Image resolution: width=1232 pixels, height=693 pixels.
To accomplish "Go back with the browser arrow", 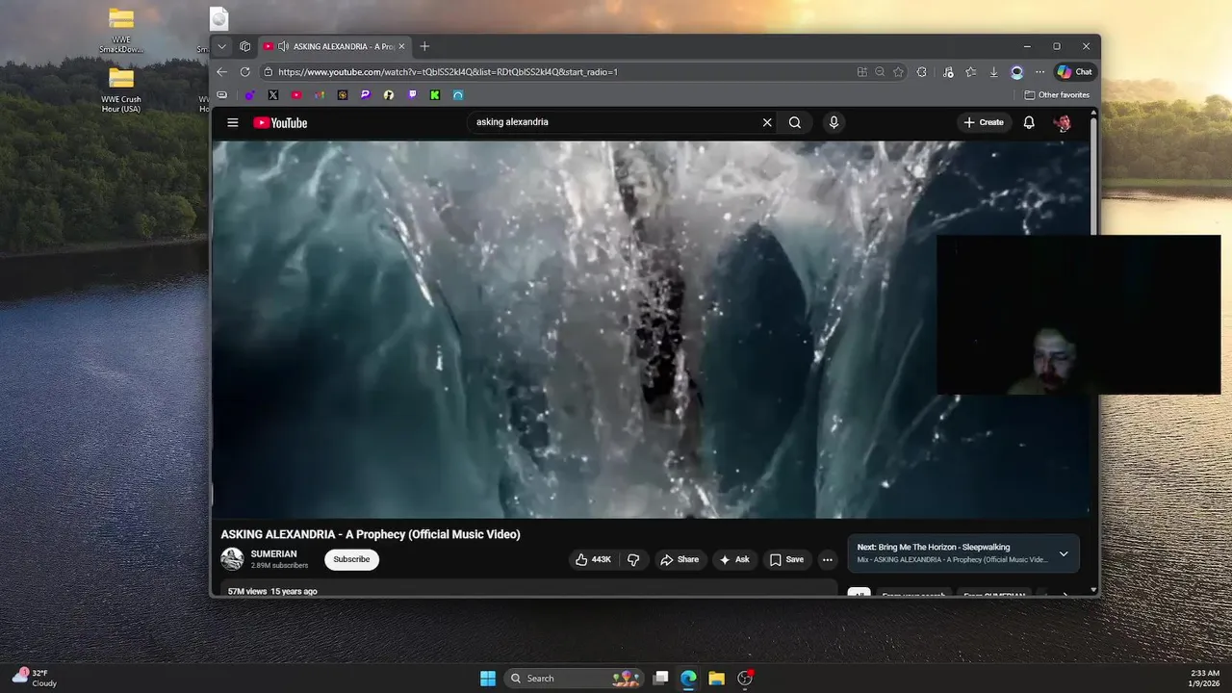I will tap(222, 72).
